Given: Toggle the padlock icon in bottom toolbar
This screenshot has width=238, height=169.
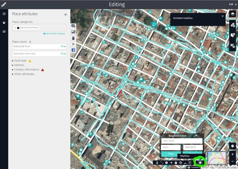Looking at the screenshot, I should tap(176, 162).
